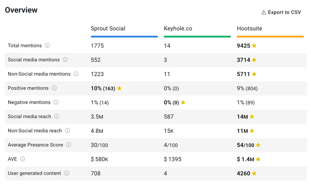Click Sprout Social's 4.8M non-social reach value

(x=97, y=131)
